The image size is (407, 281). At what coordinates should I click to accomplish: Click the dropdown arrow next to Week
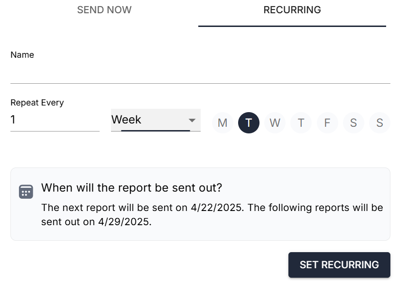coord(192,120)
